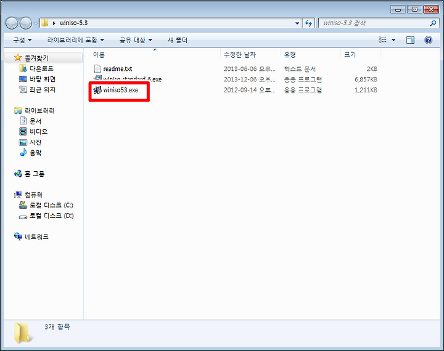Click the 텍스트 문서 type cell
Screen dimensions: 444x351
[x=300, y=69]
